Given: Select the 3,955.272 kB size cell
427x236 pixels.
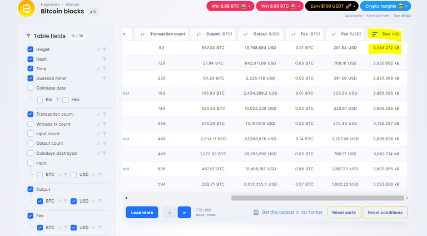Looking at the screenshot, I should coord(386,48).
